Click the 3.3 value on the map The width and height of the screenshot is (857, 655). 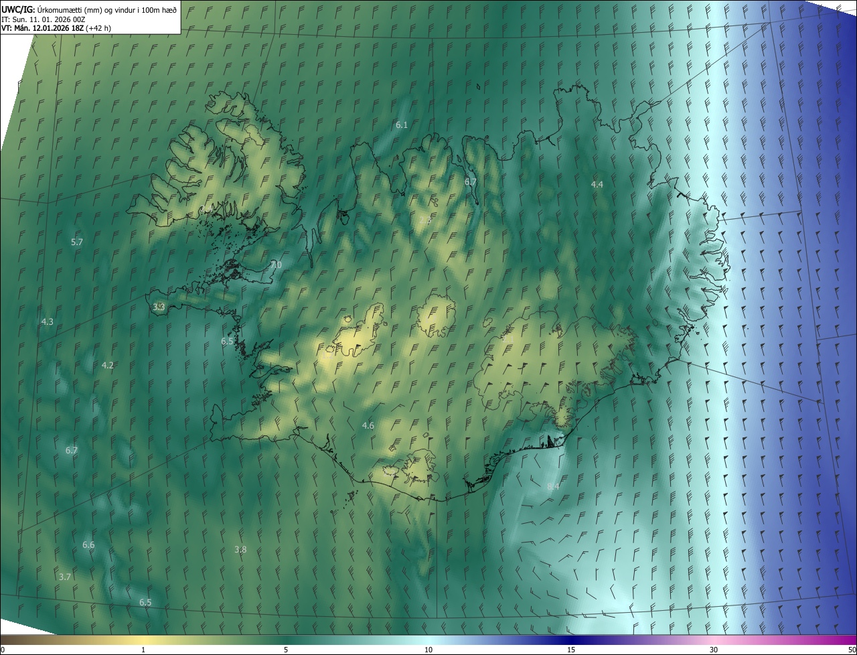[159, 307]
